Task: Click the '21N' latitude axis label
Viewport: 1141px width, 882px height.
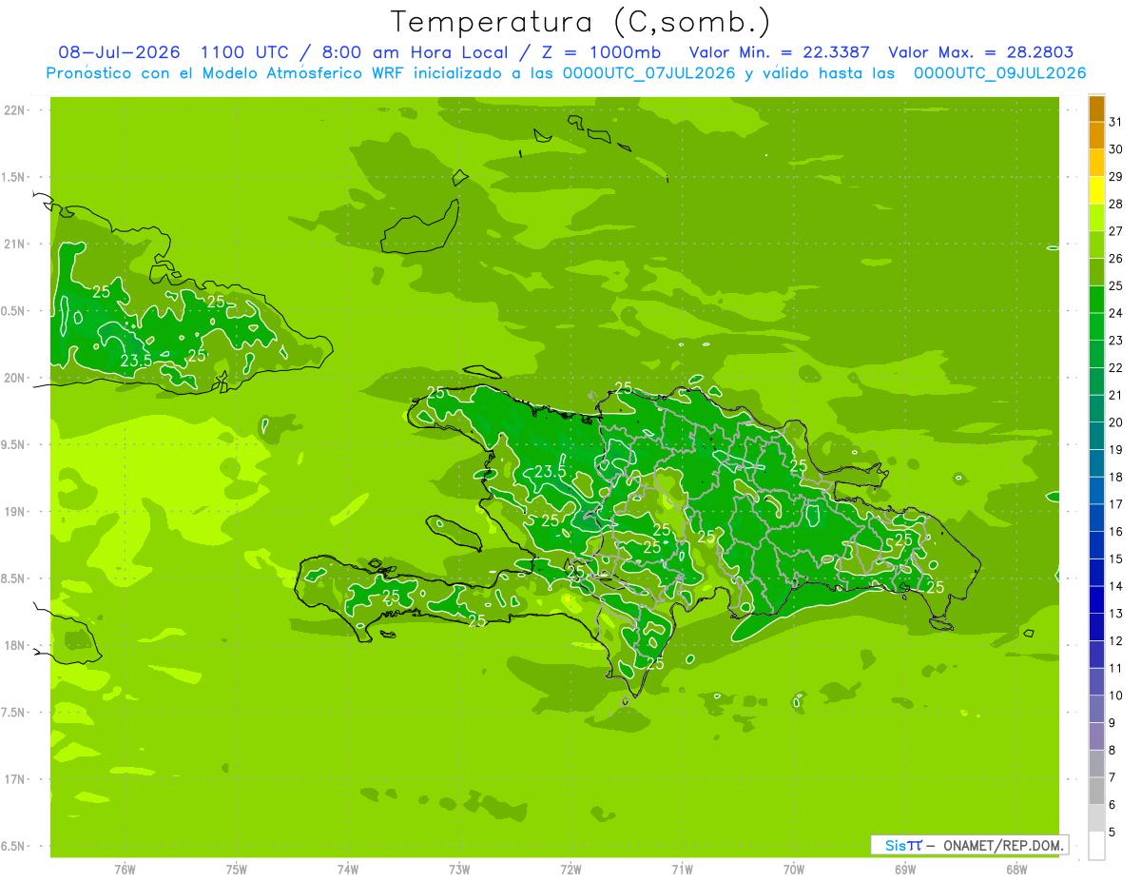Action: [x=14, y=245]
